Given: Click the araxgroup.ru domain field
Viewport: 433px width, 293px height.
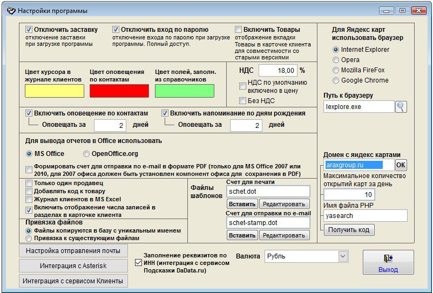Looking at the screenshot, I should (358, 165).
